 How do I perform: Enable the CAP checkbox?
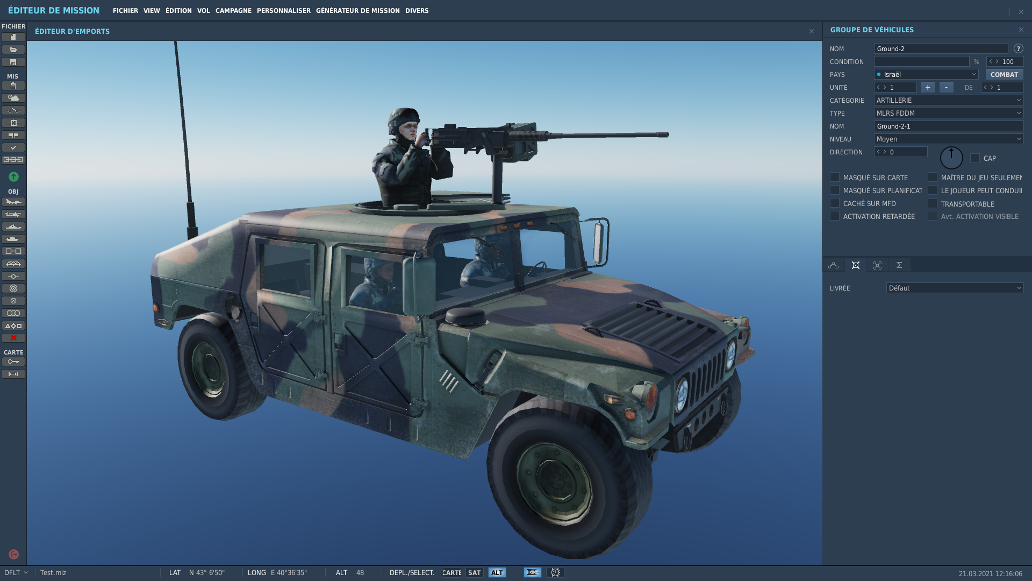pos(975,158)
